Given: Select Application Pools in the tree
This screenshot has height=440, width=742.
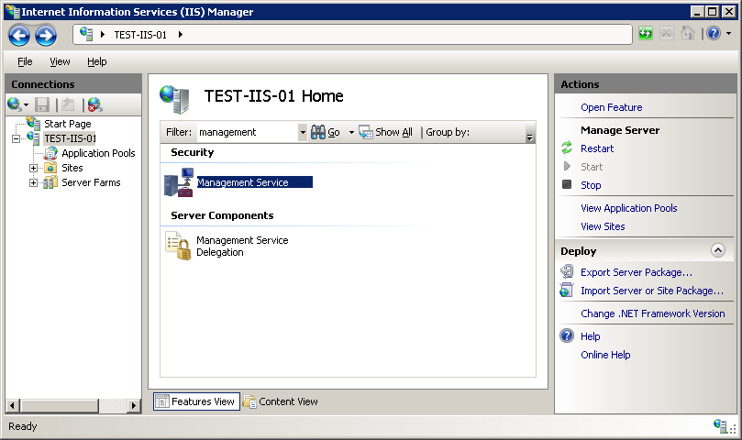Looking at the screenshot, I should 98,153.
